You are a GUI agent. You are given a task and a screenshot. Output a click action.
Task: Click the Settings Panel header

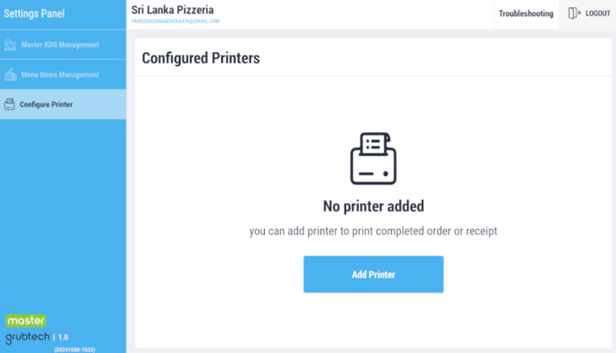click(x=34, y=13)
